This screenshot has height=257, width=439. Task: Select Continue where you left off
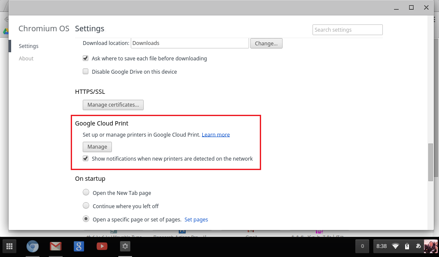point(86,206)
